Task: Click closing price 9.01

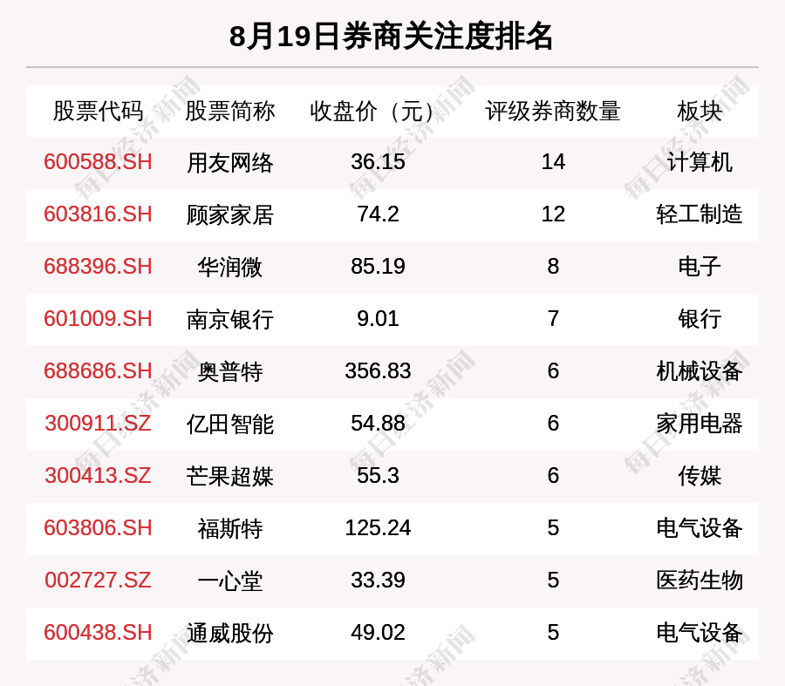Action: [x=378, y=319]
